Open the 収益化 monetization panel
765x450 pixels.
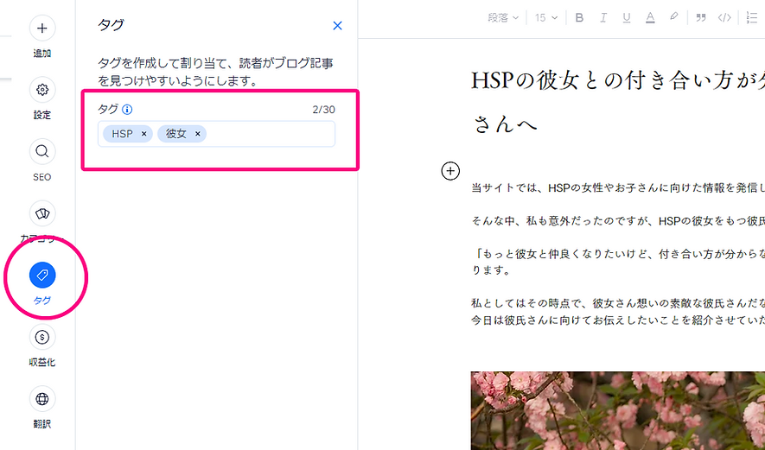tap(42, 337)
